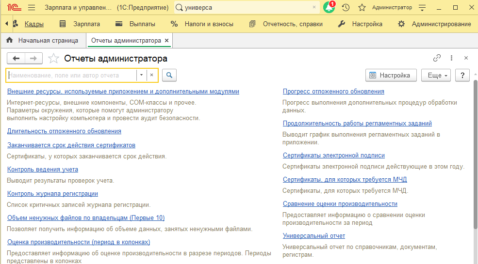Open the Еще dropdown menu
Image resolution: width=478 pixels, height=264 pixels.
pos(436,75)
